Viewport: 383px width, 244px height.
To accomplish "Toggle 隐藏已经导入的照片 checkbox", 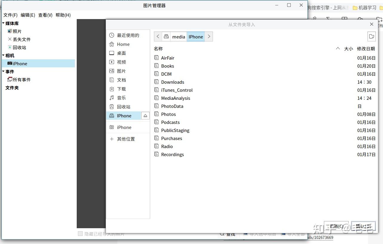I will [80, 234].
